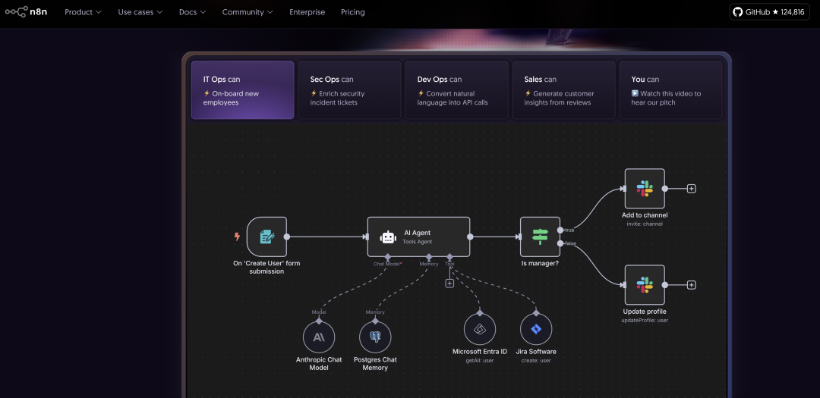Select the Sales tab
Viewport: 820px width, 398px height.
click(x=563, y=90)
